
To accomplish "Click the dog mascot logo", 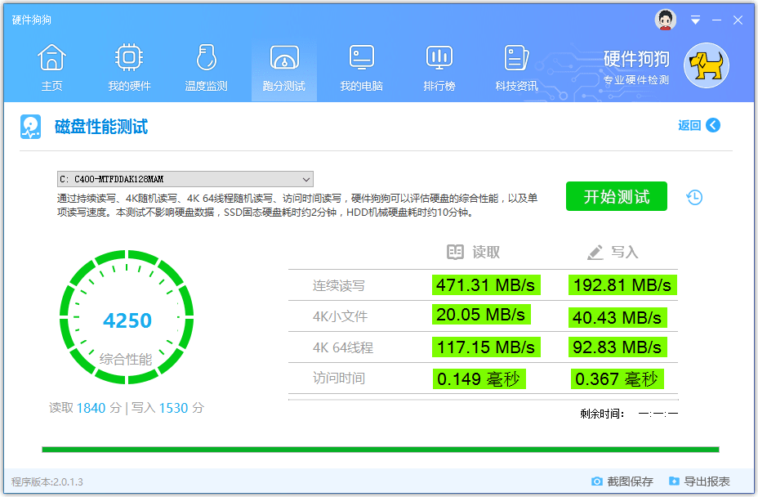I will click(x=705, y=65).
